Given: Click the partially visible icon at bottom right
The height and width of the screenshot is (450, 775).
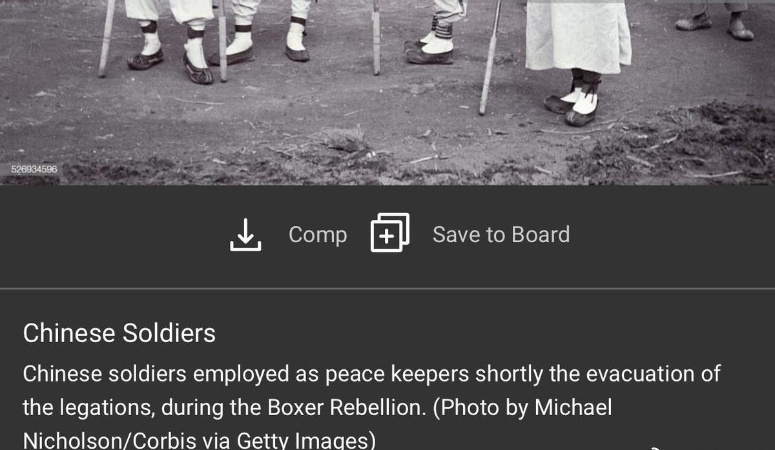Looking at the screenshot, I should pos(655,447).
